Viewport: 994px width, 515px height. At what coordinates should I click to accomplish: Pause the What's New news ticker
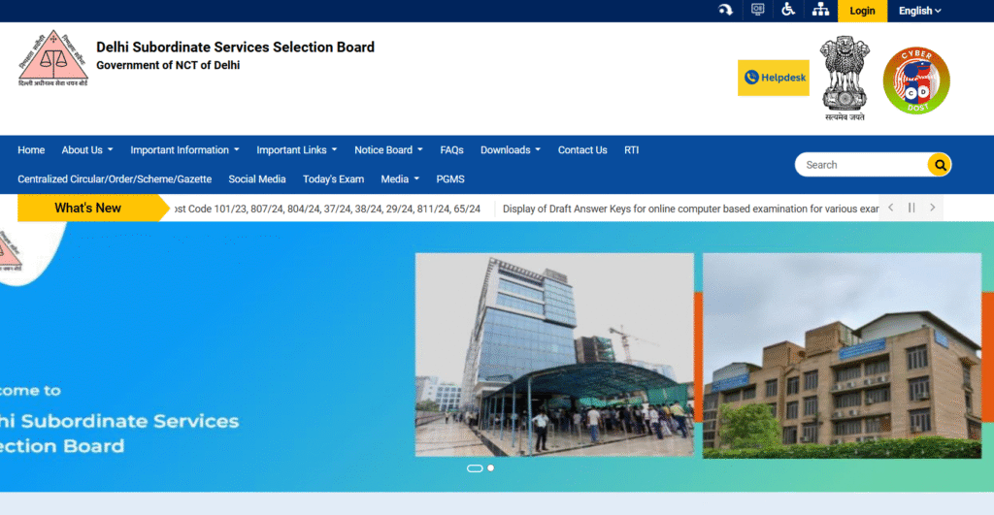(x=911, y=208)
